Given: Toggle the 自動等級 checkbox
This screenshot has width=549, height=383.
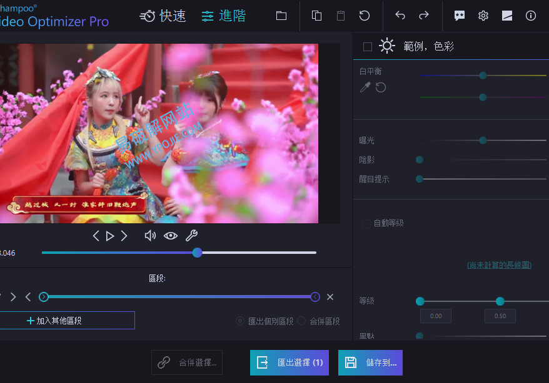Looking at the screenshot, I should click(366, 223).
